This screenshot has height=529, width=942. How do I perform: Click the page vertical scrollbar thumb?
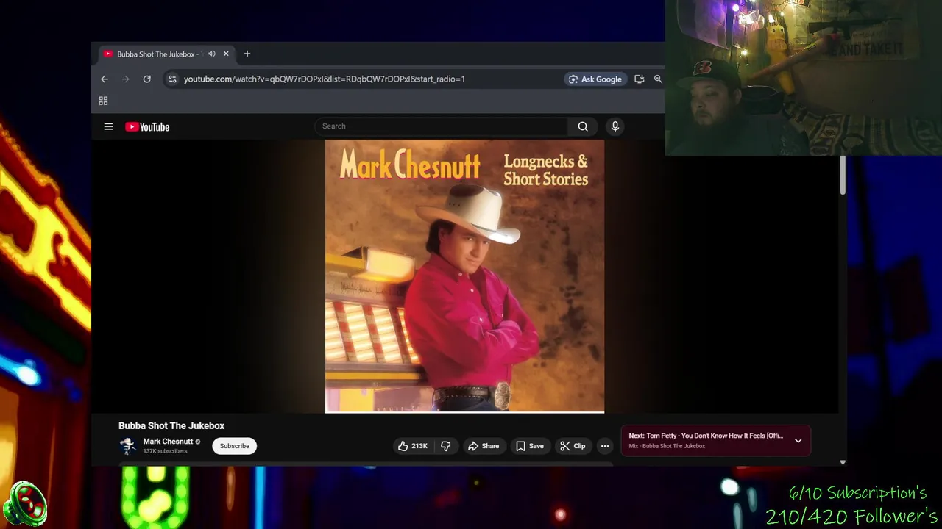tap(843, 175)
